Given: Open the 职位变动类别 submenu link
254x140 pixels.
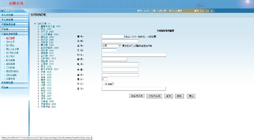Looking at the screenshot, I should point(12,71).
